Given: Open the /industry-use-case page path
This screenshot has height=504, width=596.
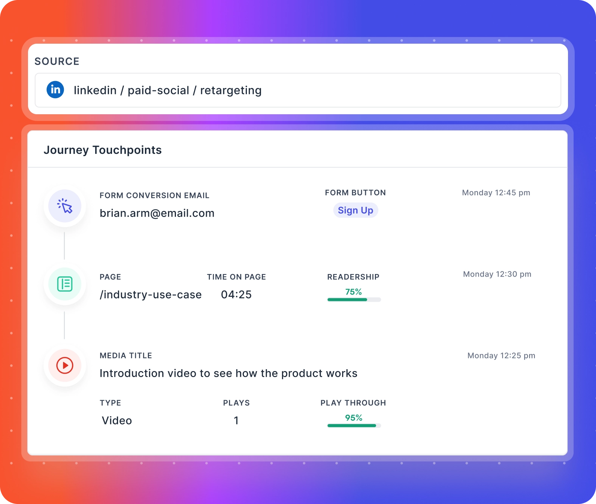Looking at the screenshot, I should pyautogui.click(x=150, y=295).
